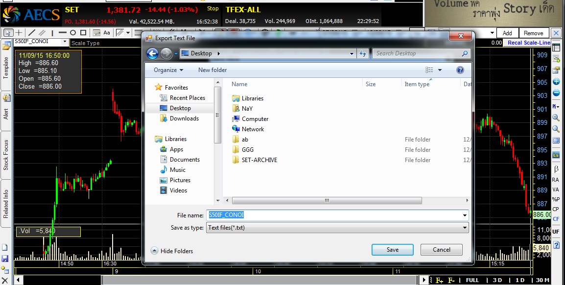Select the horizontal line tool
This screenshot has width=565, height=285.
62,33
